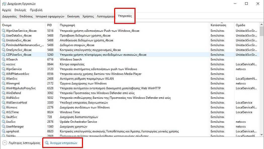Viewport: 264px width, 149px height.
Task: Click the gear icon beside OneSyncSvc_4bcae
Action: tap(4, 50)
